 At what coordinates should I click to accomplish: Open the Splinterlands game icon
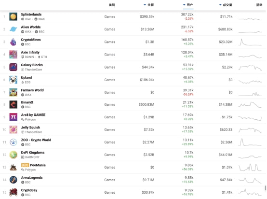click(x=13, y=16)
